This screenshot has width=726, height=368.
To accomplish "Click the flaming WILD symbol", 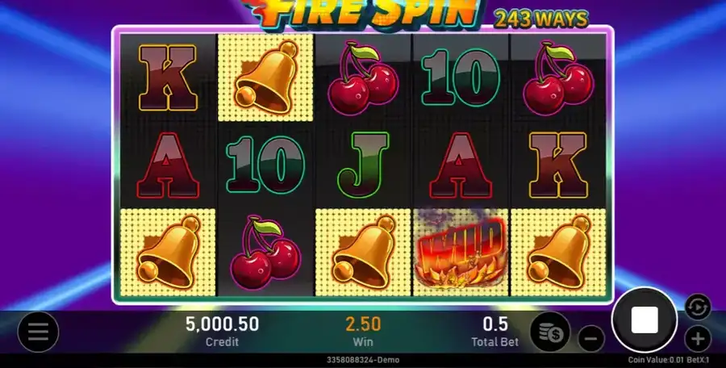I will point(461,253).
